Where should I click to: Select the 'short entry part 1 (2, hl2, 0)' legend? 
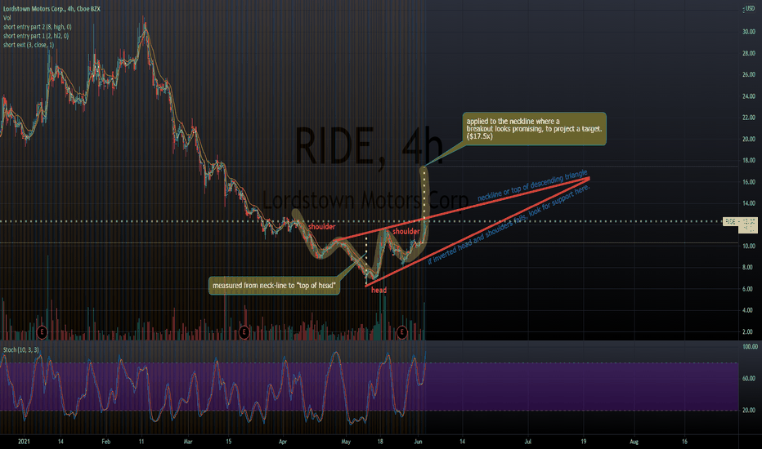click(x=36, y=36)
